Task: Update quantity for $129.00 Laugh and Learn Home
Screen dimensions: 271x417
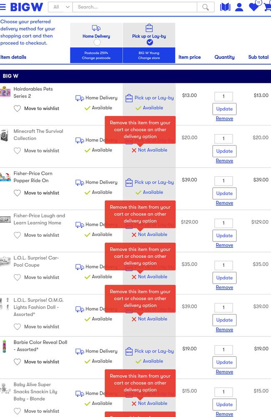Action: (x=224, y=236)
